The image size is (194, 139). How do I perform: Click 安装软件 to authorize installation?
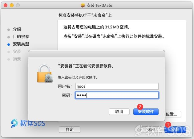pos(146,112)
